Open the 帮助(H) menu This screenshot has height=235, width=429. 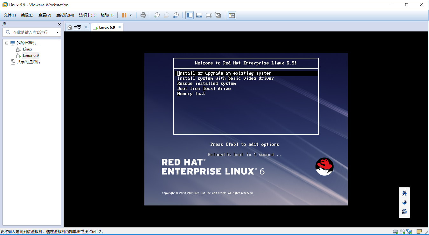107,15
